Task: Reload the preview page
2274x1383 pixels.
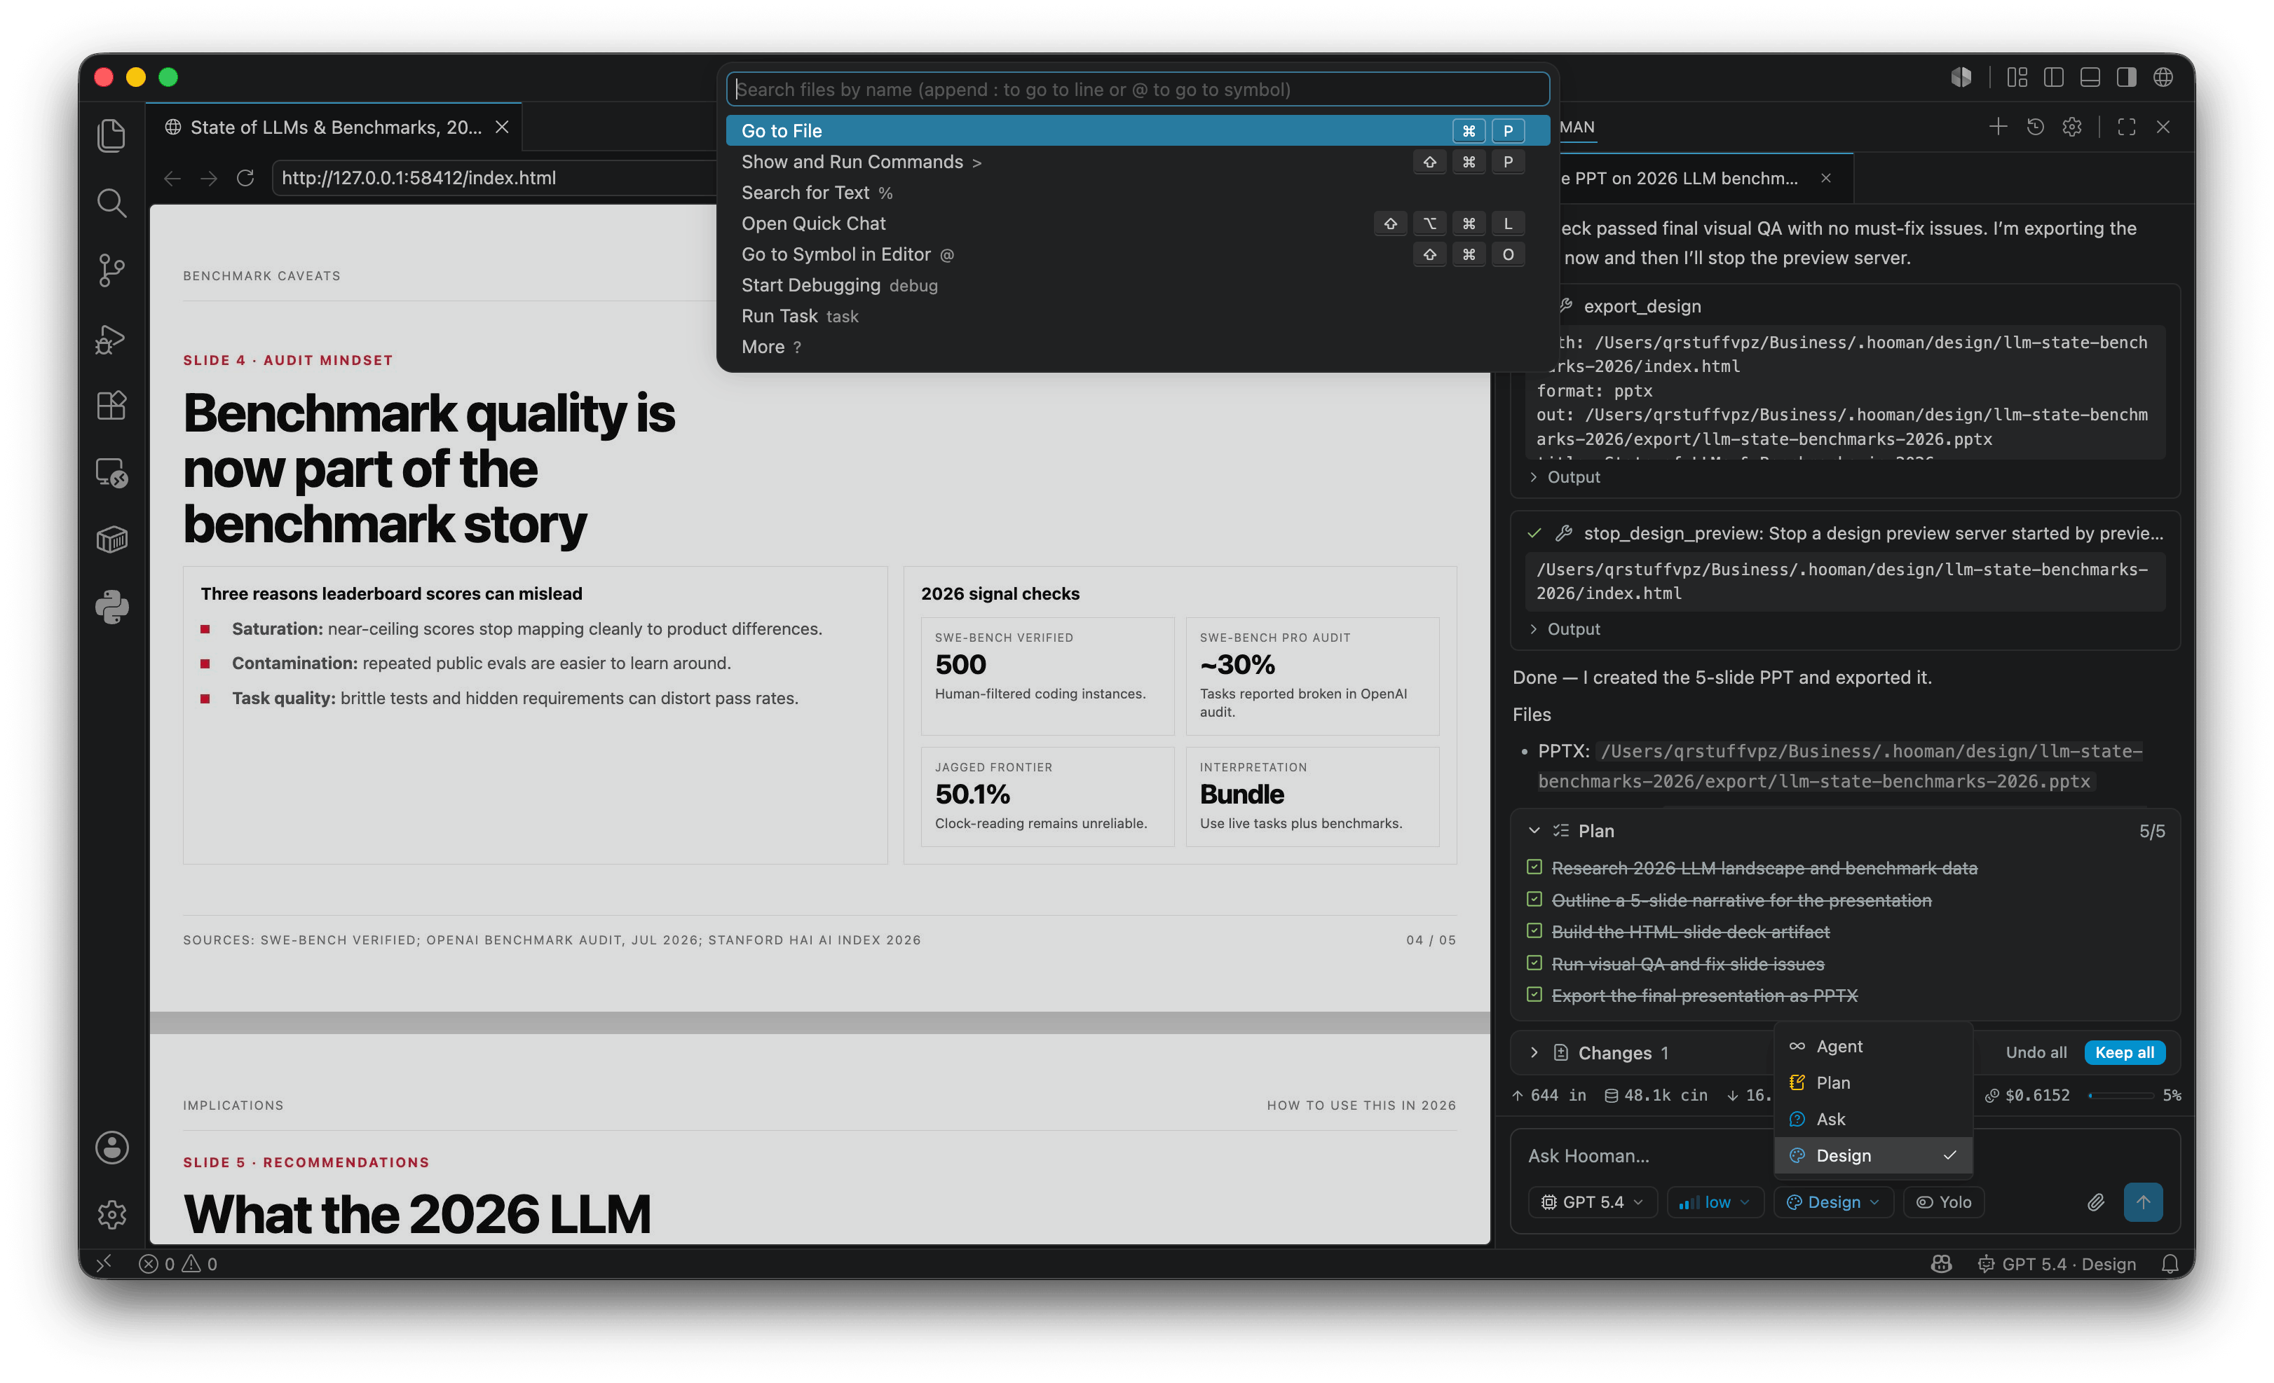Action: tap(245, 178)
